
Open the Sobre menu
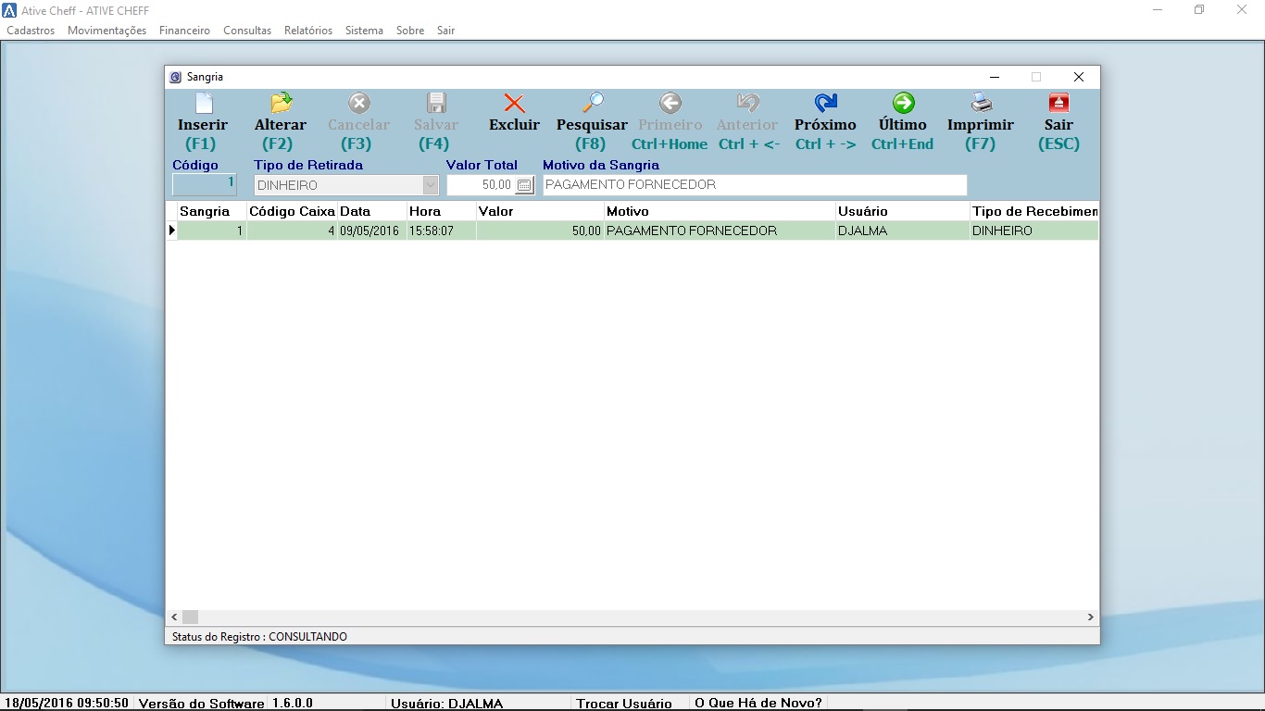[410, 31]
